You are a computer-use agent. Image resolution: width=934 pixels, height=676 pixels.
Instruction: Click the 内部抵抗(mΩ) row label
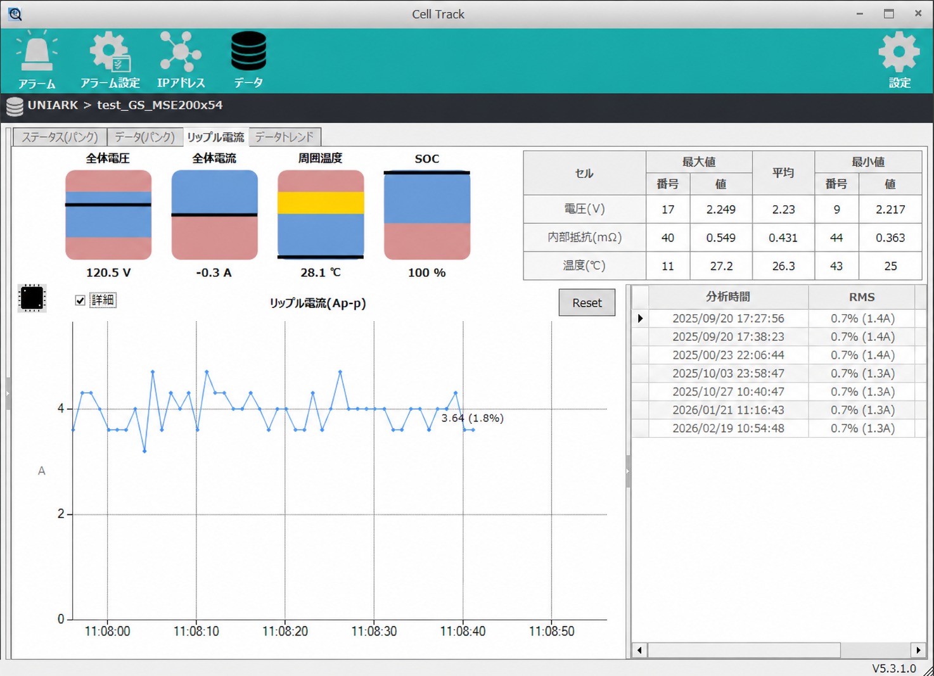pos(584,238)
